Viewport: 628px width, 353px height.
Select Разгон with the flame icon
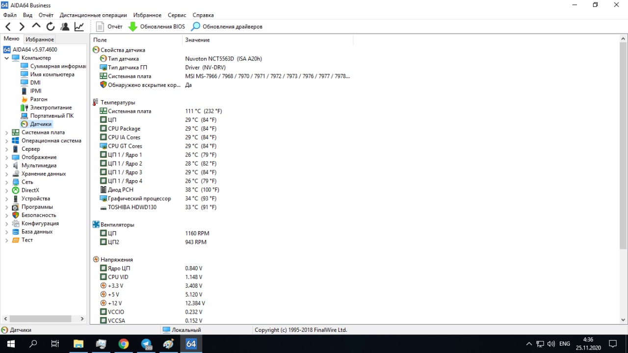pos(34,99)
